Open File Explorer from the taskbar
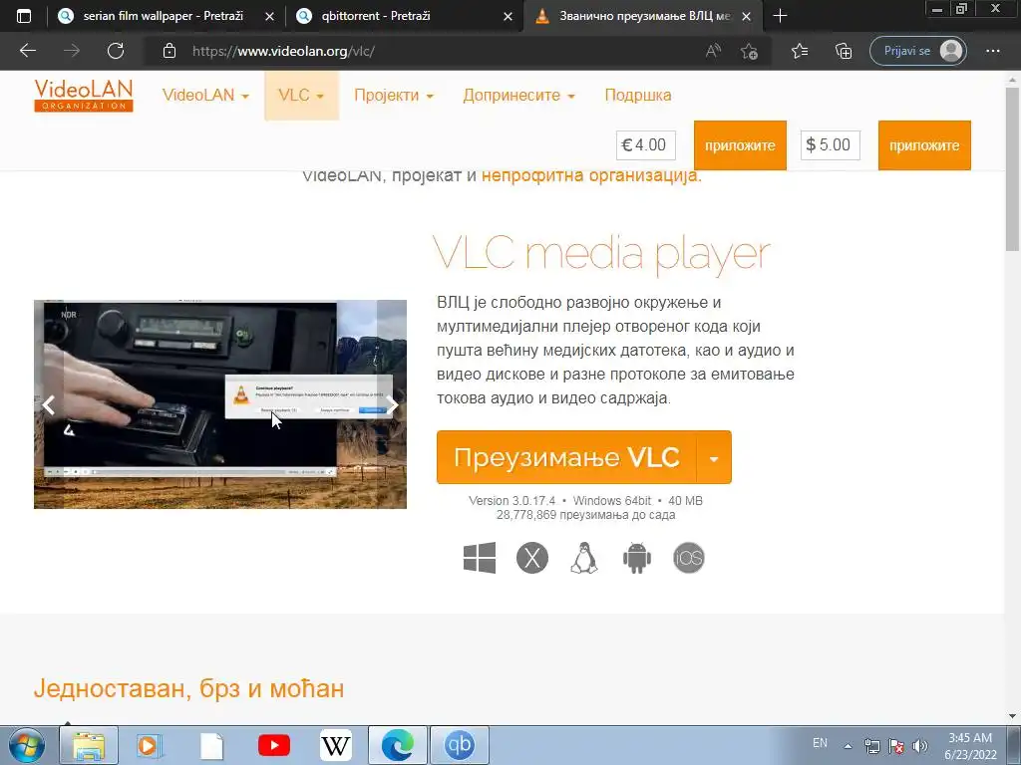The image size is (1021, 765). (x=89, y=745)
